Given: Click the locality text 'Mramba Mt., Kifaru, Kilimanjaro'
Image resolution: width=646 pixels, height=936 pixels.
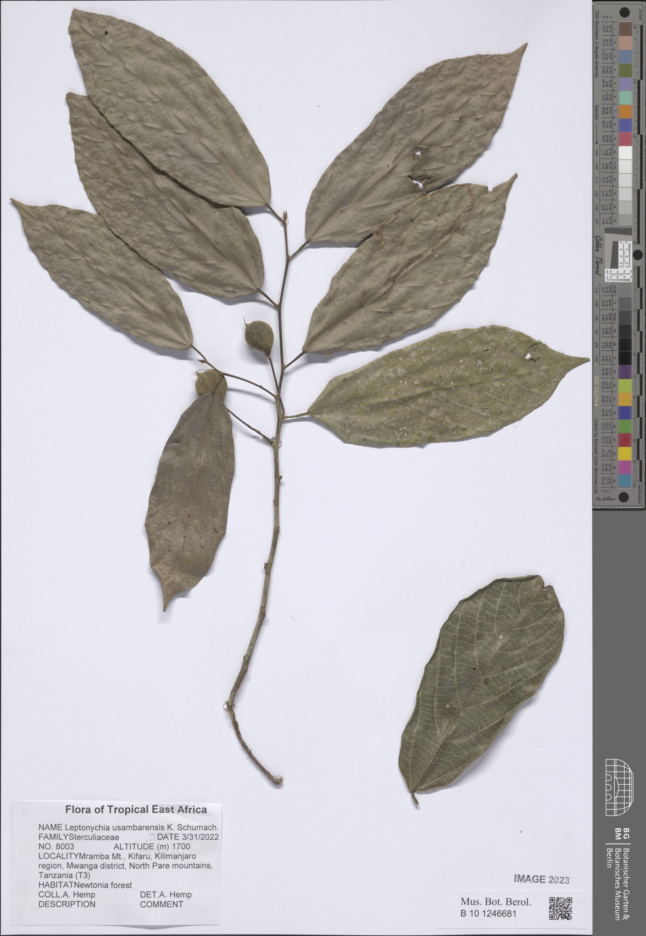Looking at the screenshot, I should click(138, 857).
